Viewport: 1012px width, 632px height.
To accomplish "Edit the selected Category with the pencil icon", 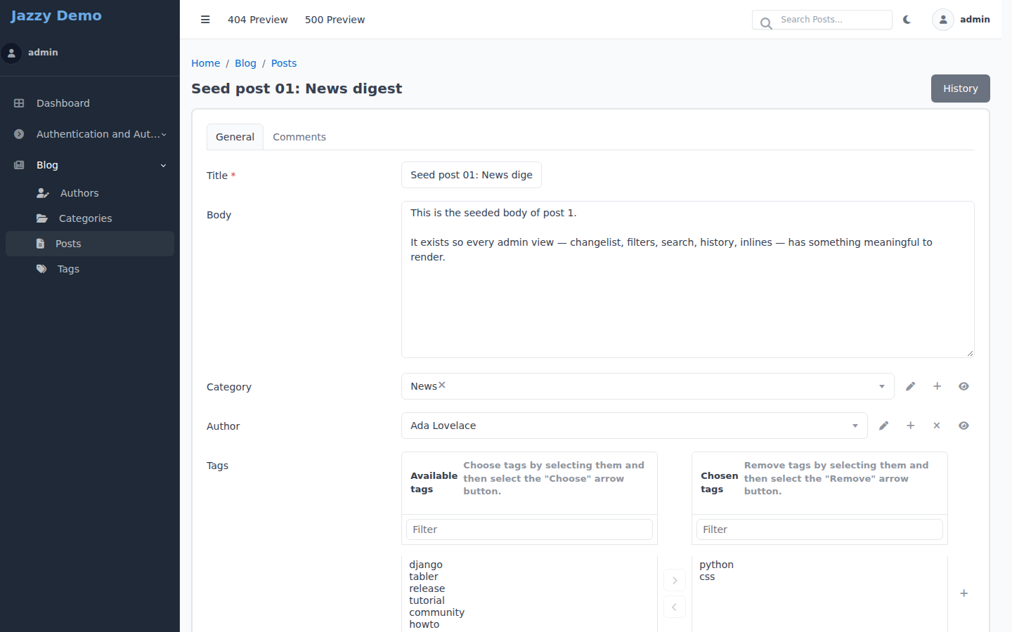I will [x=910, y=386].
